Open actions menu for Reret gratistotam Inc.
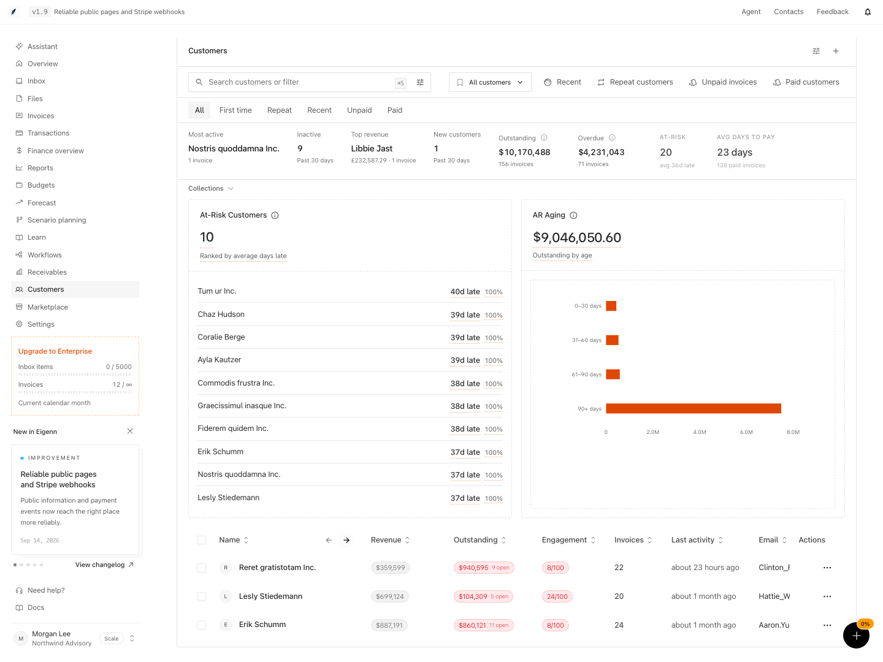This screenshot has width=883, height=662. point(827,568)
